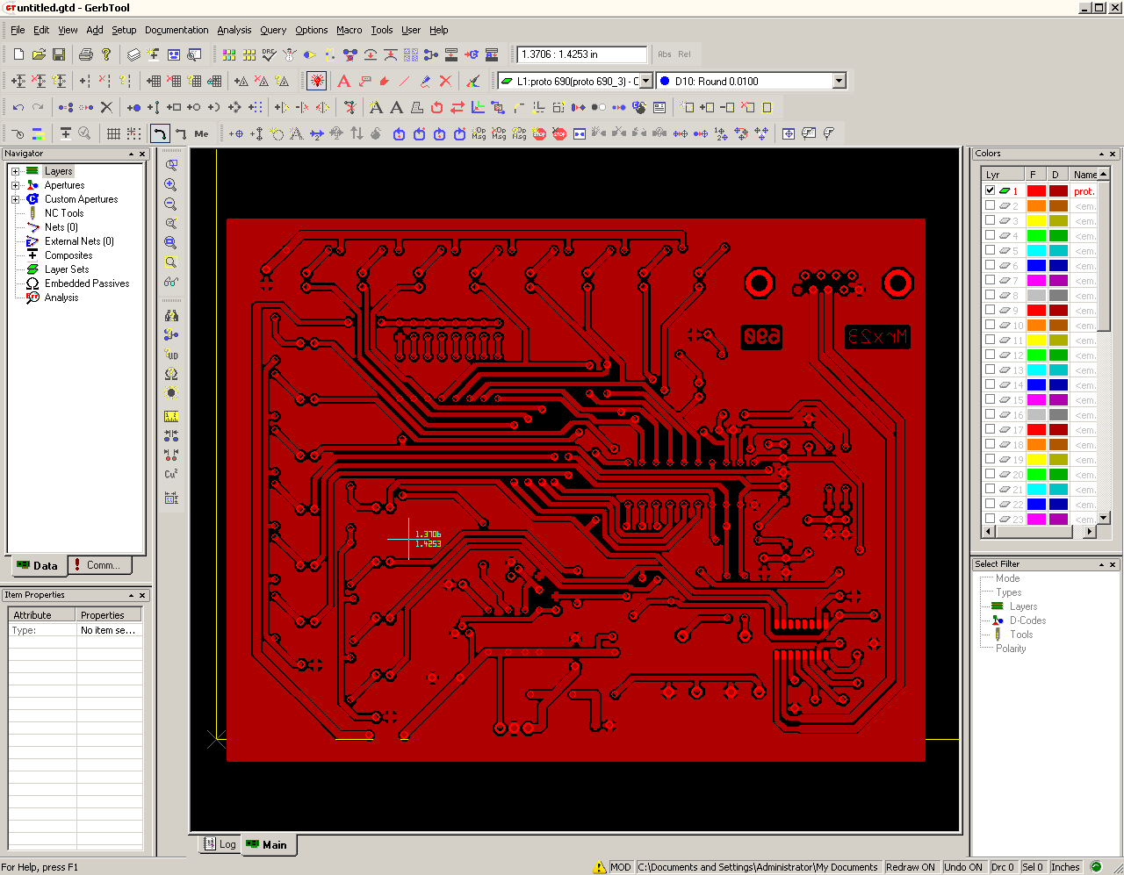Select the red text annotation A tool
The width and height of the screenshot is (1124, 875).
pyautogui.click(x=343, y=81)
